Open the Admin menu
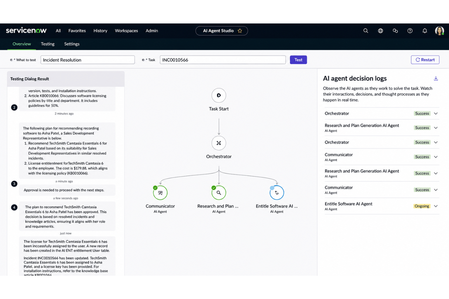This screenshot has width=449, height=299. coord(152,31)
